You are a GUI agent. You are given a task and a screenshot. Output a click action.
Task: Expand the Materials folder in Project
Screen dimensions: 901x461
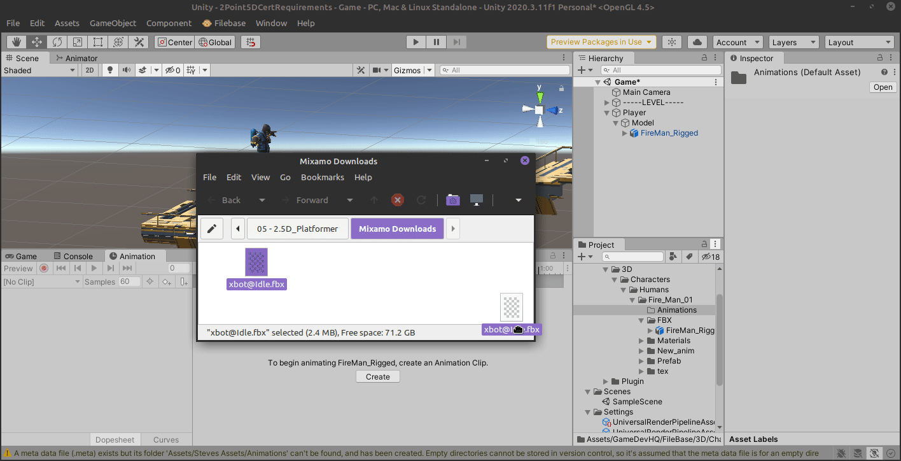pyautogui.click(x=642, y=341)
